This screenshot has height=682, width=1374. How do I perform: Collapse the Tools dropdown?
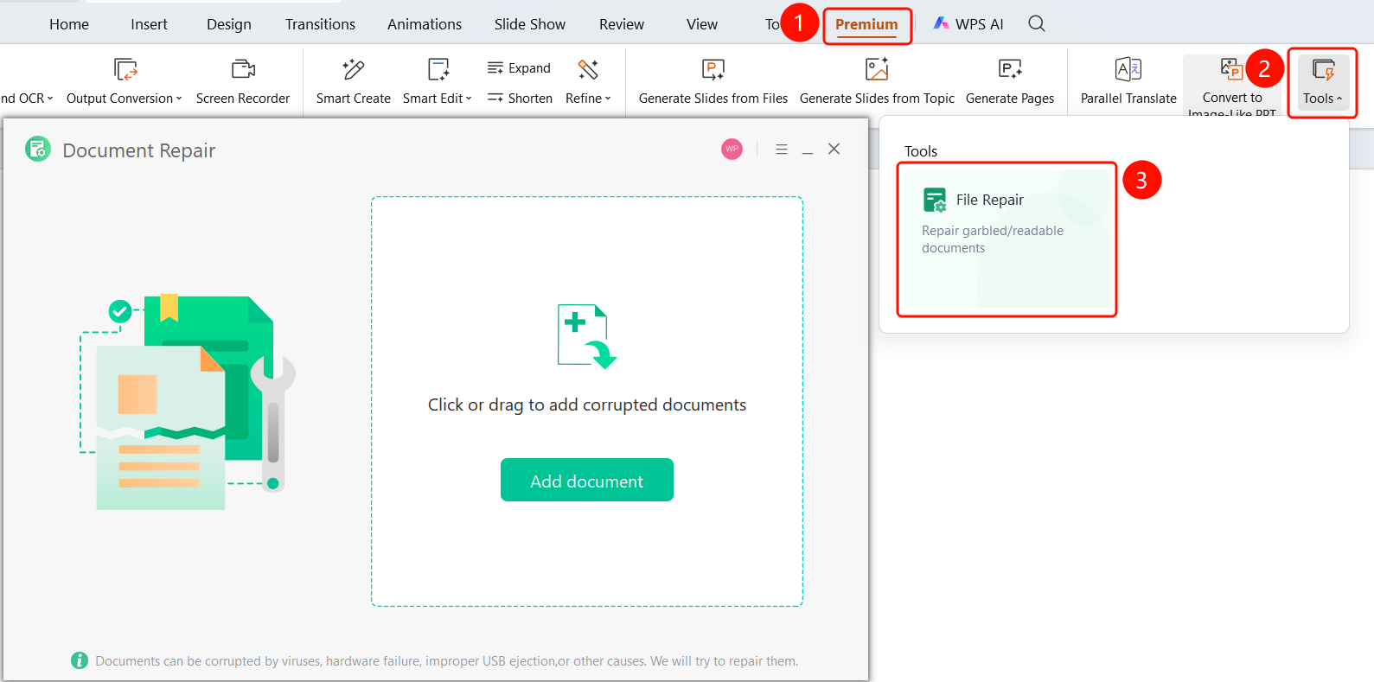tap(1323, 82)
